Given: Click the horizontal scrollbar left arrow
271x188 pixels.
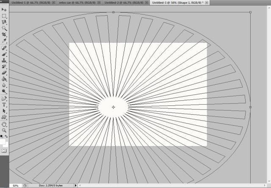Looking at the screenshot, I should 80,185.
